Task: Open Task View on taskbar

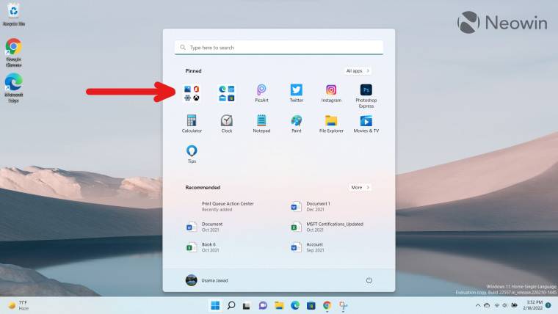Action: click(x=247, y=305)
